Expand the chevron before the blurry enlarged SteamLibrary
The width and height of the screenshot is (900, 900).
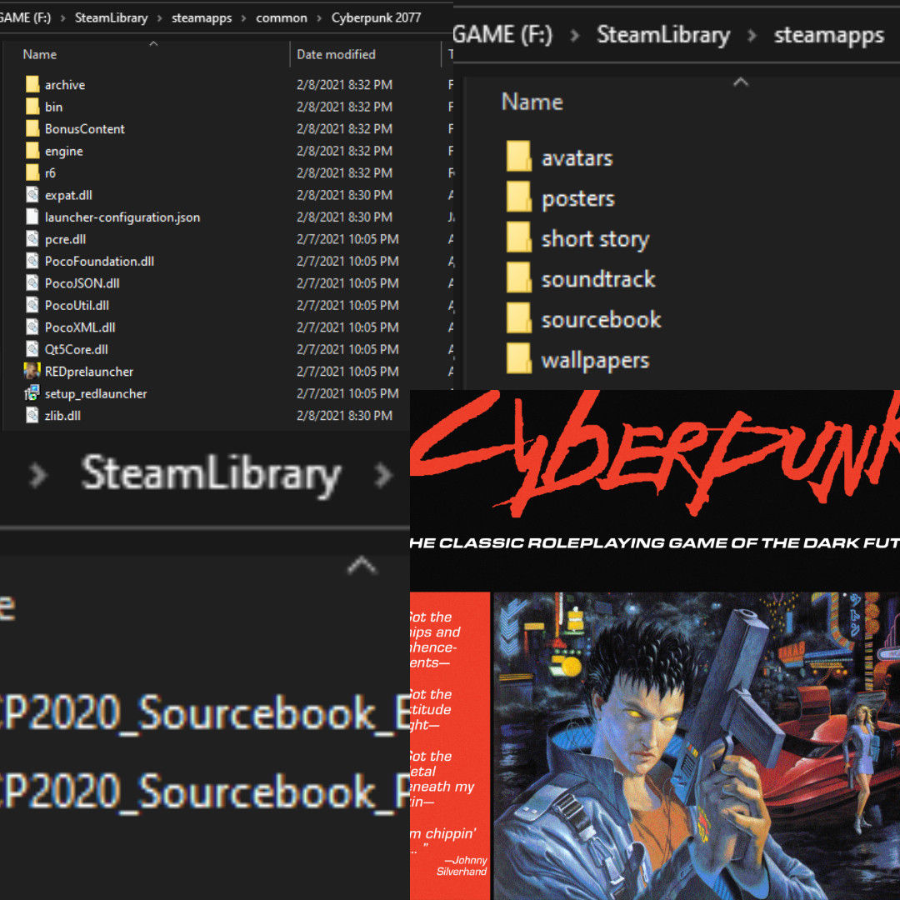pyautogui.click(x=37, y=475)
